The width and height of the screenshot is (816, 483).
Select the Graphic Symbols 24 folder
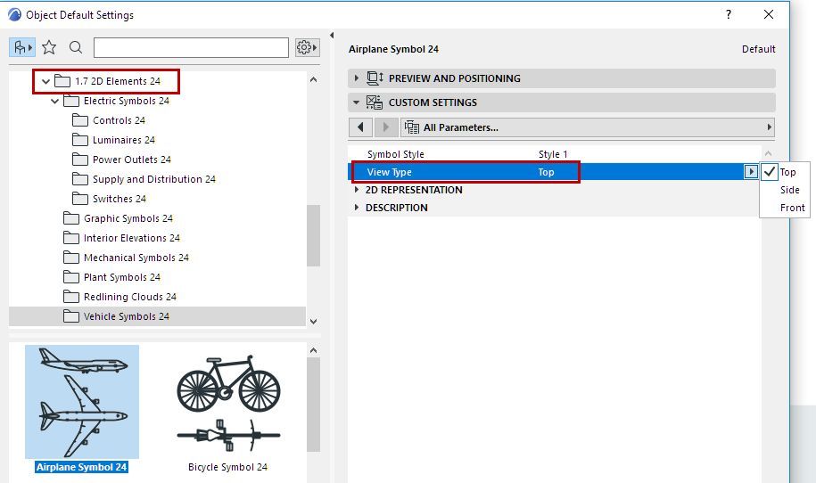[x=118, y=219]
